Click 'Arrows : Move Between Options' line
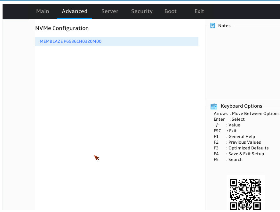The image size is (280, 212). pos(247,113)
